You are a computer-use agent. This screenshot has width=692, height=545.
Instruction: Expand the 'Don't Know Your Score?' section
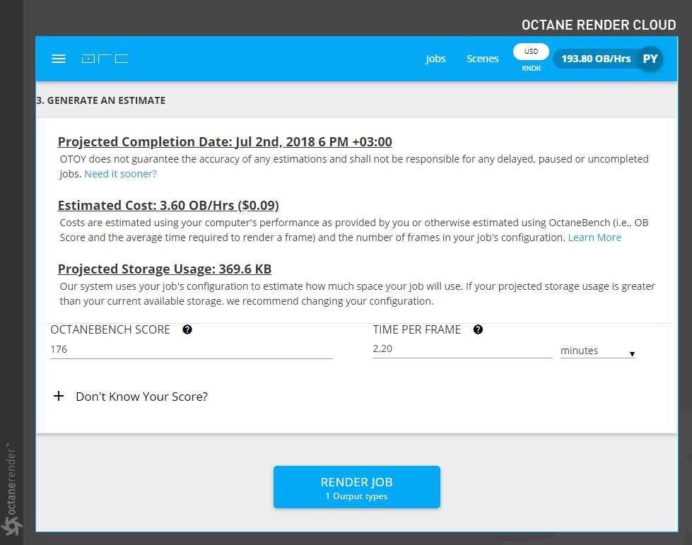coord(131,397)
